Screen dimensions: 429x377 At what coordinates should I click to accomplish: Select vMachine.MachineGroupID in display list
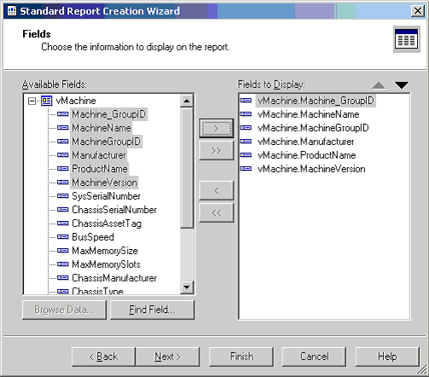pyautogui.click(x=313, y=128)
